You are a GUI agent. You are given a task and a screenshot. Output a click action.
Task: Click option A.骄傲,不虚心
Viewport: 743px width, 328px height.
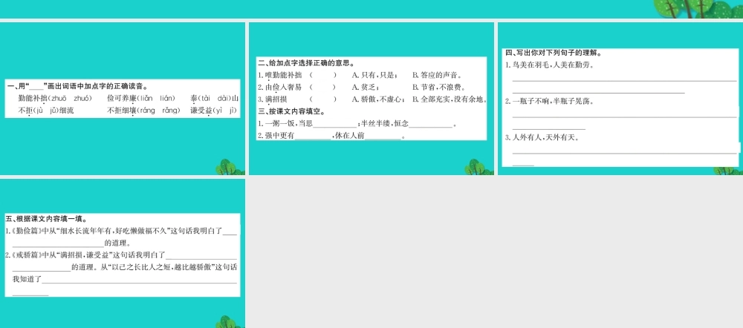(379, 99)
